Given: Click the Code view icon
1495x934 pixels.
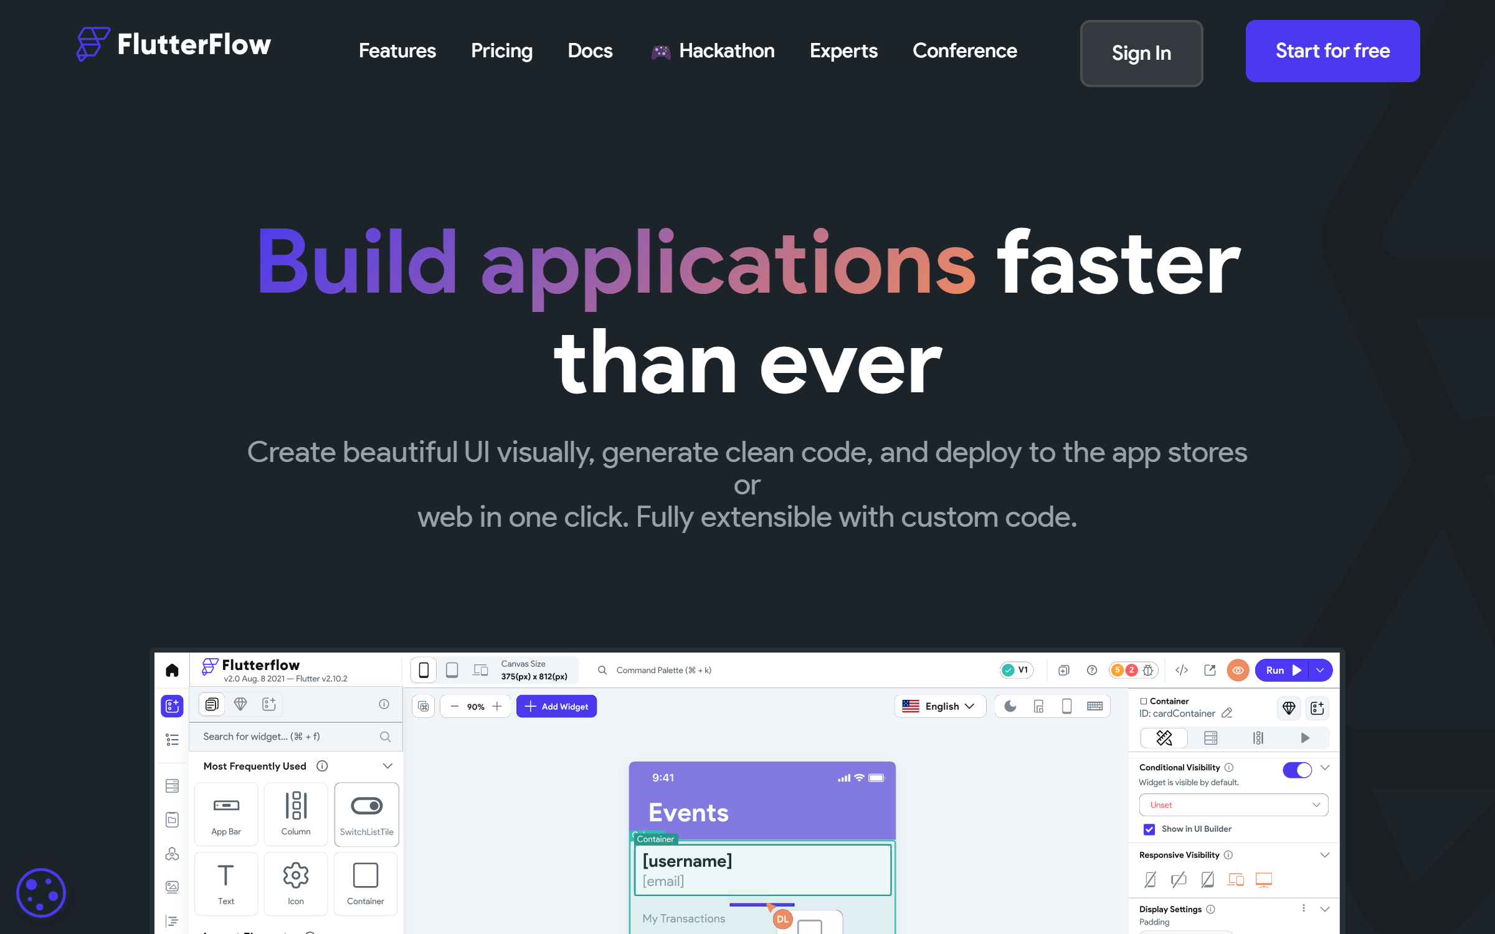Looking at the screenshot, I should pos(1180,671).
